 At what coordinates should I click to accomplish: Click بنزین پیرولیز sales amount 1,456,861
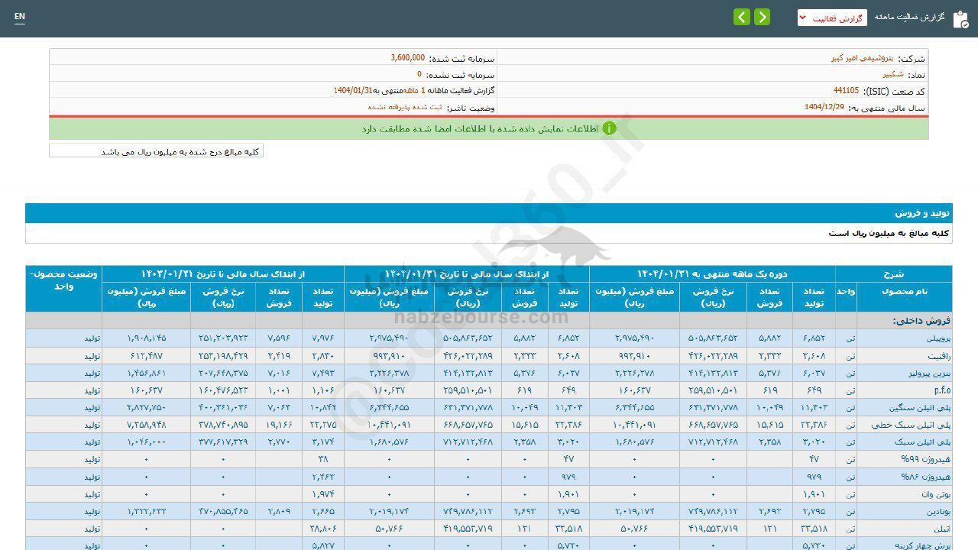[x=146, y=373]
